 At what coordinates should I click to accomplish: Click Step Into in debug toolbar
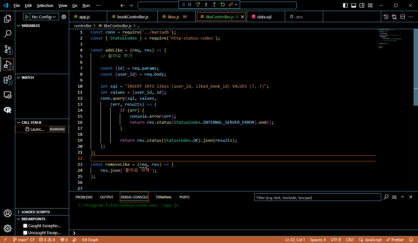click(x=206, y=4)
